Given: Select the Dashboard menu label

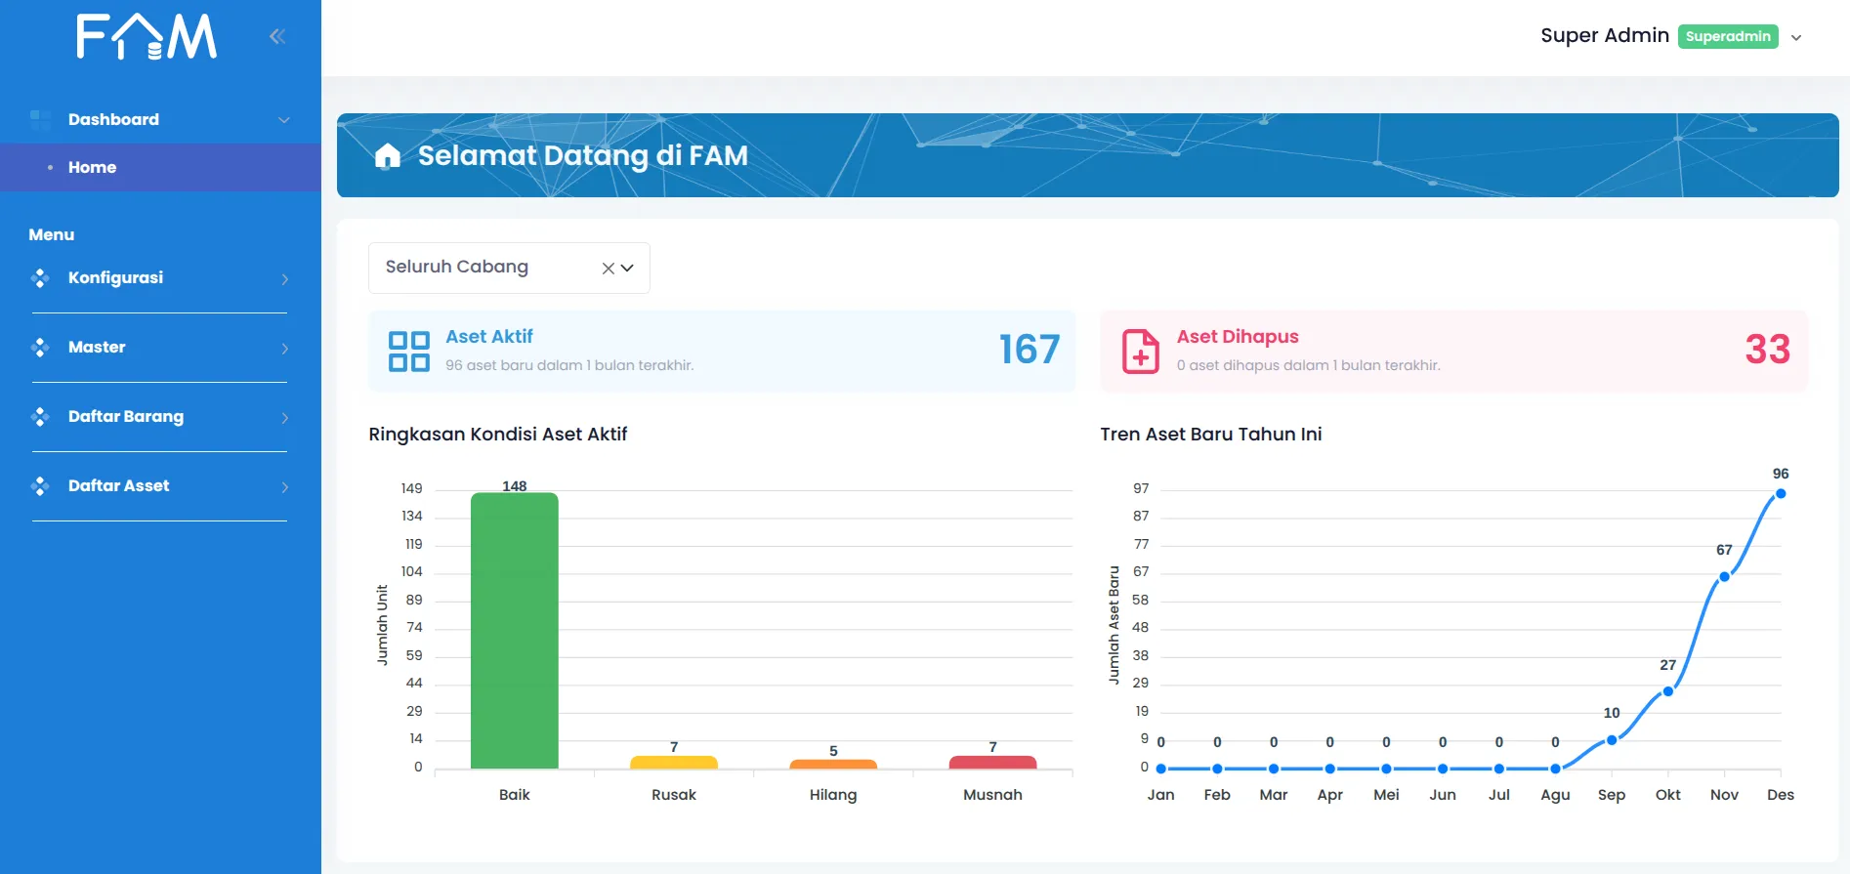Looking at the screenshot, I should pyautogui.click(x=113, y=119).
